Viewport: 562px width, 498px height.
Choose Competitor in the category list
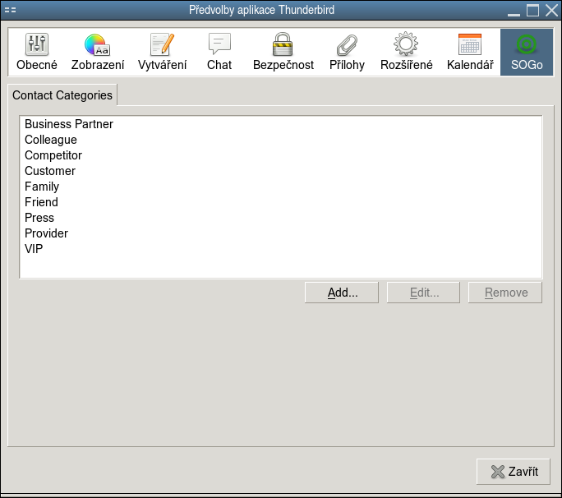pos(53,155)
